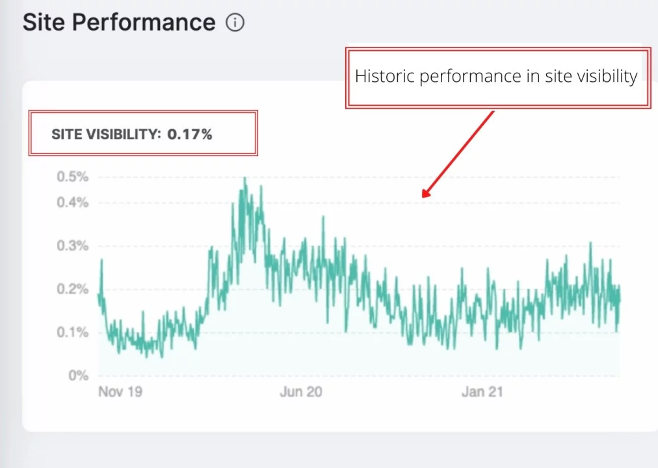This screenshot has width=658, height=468.
Task: Click the SITE VISIBILITY label
Action: [x=105, y=135]
